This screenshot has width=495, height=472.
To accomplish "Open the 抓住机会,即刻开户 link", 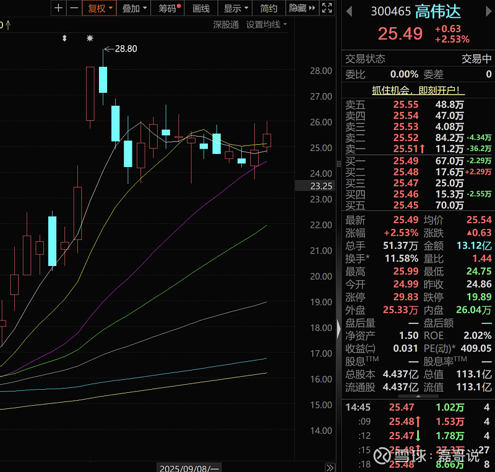I will [418, 90].
